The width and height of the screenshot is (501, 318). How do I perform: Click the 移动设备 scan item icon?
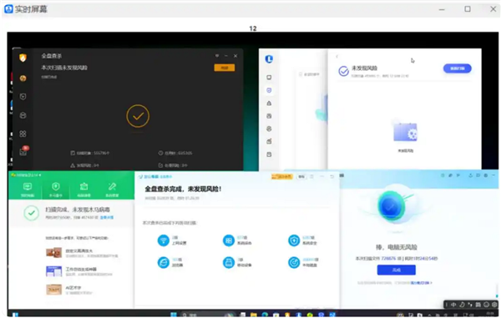click(x=229, y=262)
